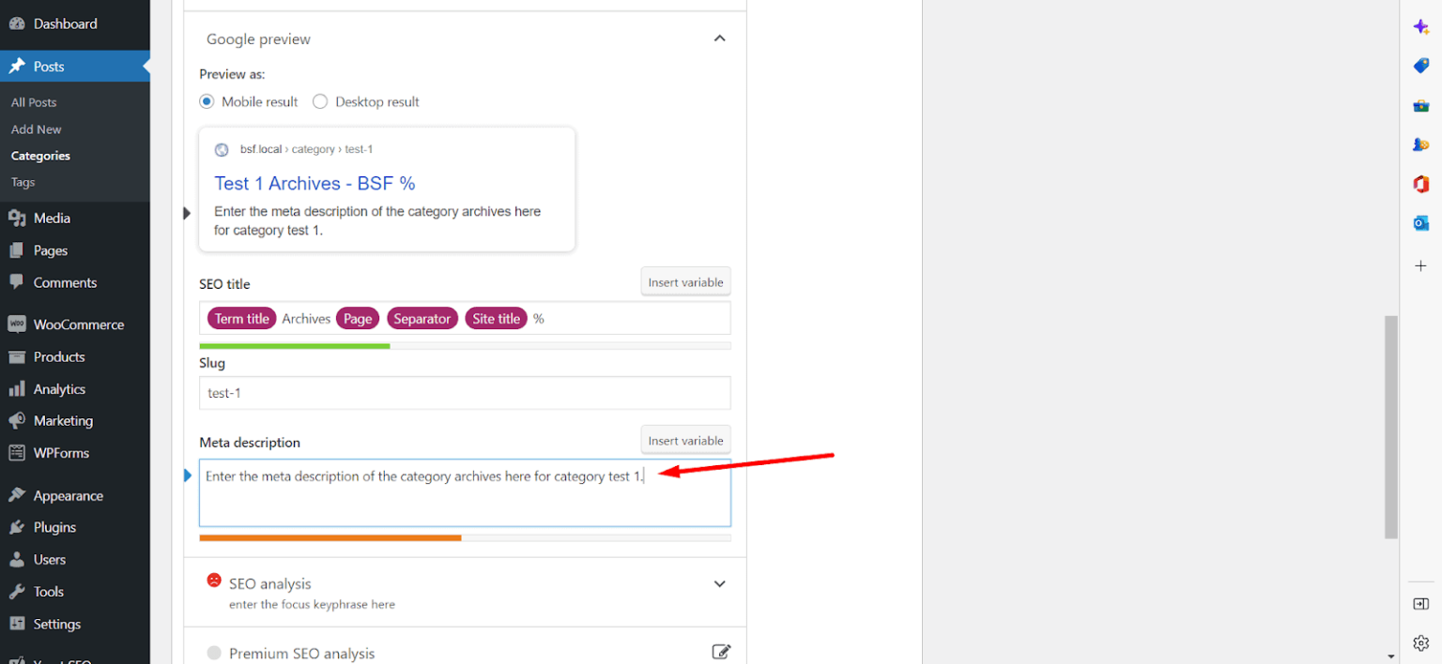1442x664 pixels.
Task: Expand the SEO analysis section
Action: [x=720, y=583]
